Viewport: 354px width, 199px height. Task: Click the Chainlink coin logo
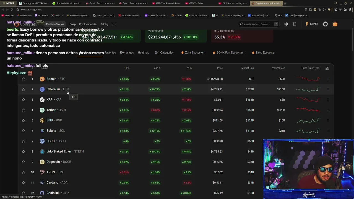(42, 193)
